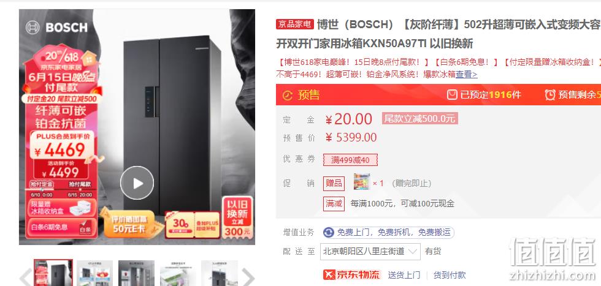Show next thumbnails with right arrow
Image resolution: width=601 pixels, height=286 pixels.
248,276
